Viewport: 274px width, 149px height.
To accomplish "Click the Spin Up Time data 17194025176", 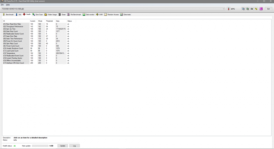I will 61,29.
